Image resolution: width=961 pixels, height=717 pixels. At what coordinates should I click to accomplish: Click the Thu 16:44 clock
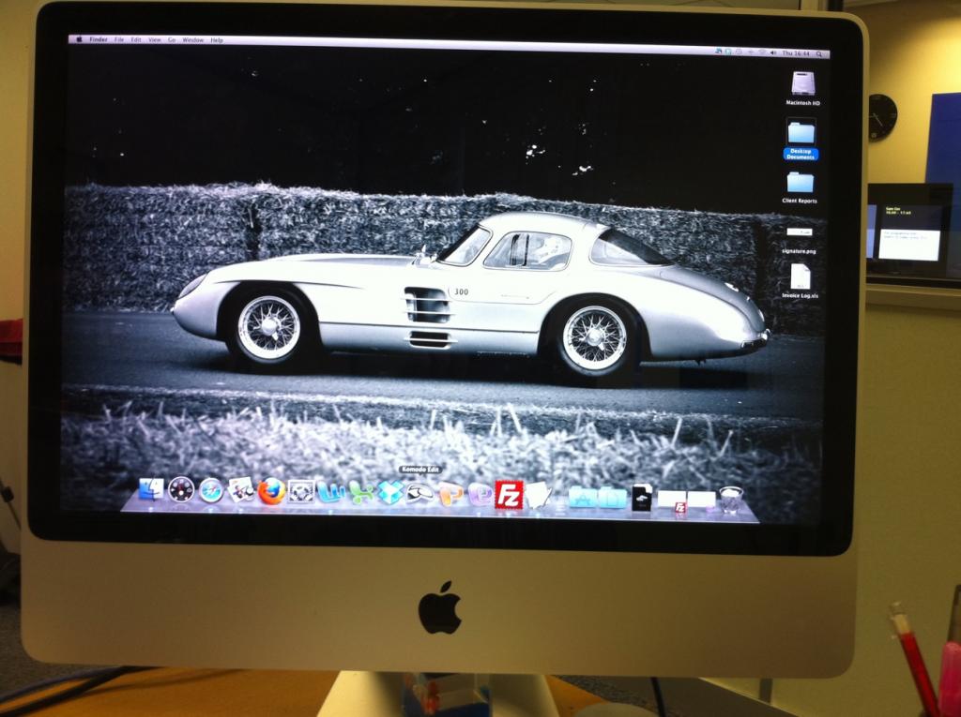(x=796, y=53)
